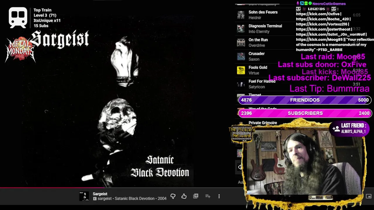Screen dimensions: 374x210
Task: Click the Diagnosis Terminal queue thumbnail
Action: 241,29
